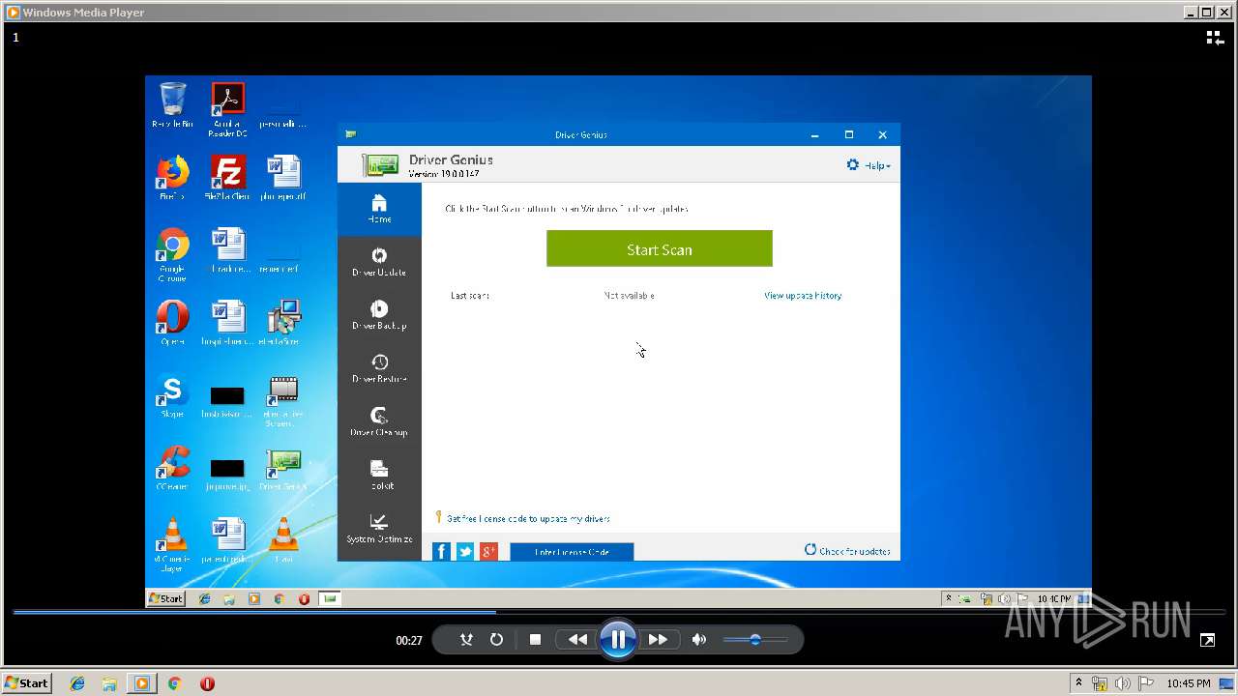Open Internet Explorer from host taskbar
The image size is (1238, 696).
(x=77, y=683)
